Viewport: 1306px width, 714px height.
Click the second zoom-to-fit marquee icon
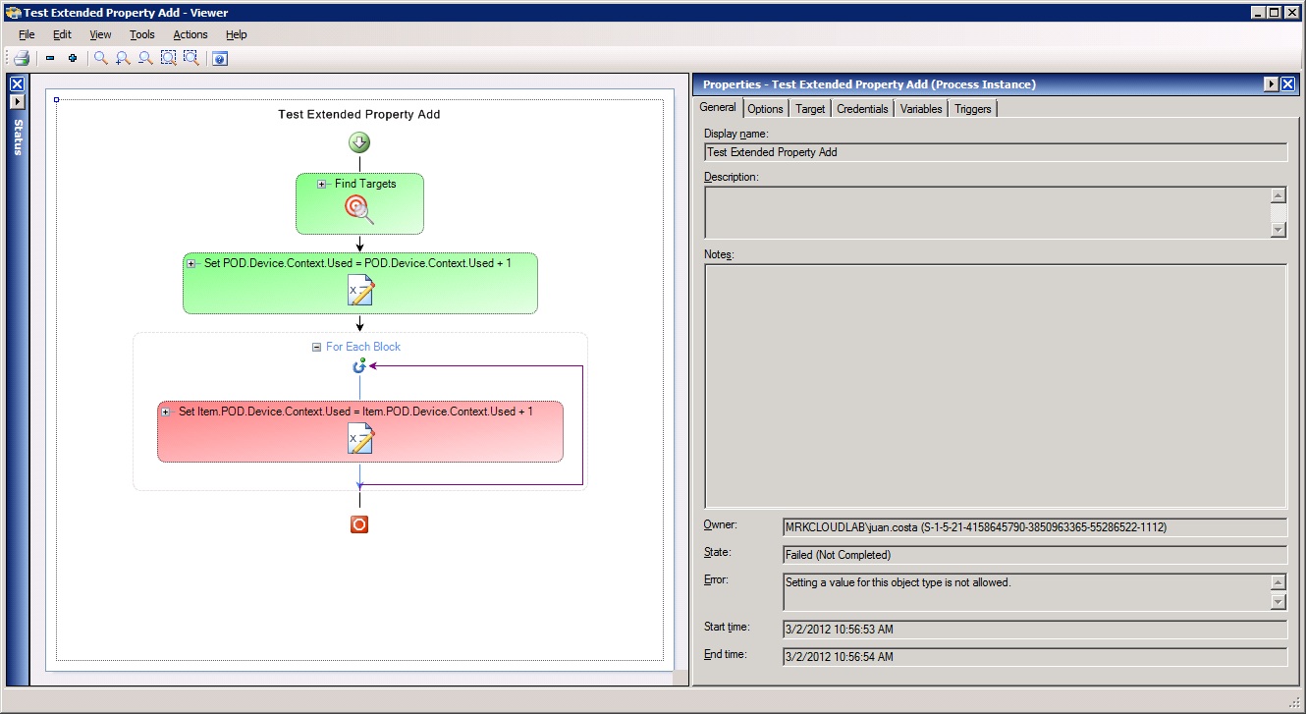pos(190,58)
